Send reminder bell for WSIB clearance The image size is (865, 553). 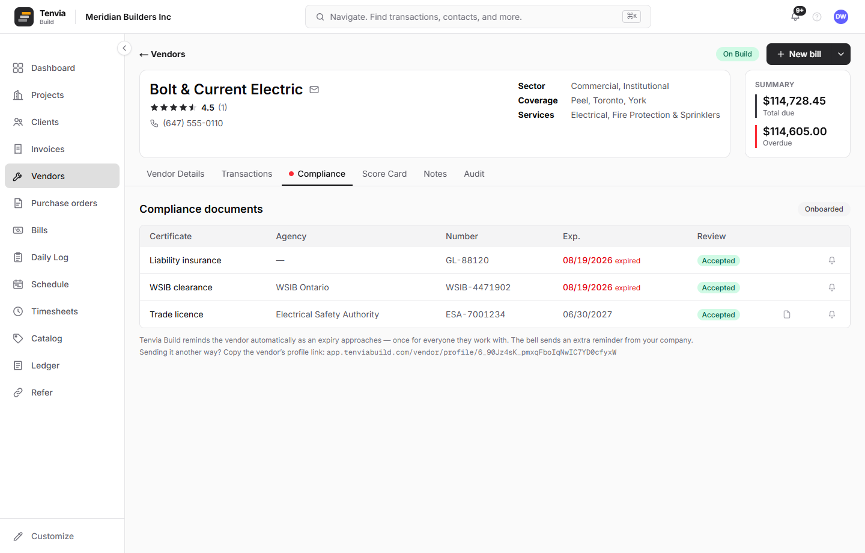pos(832,287)
